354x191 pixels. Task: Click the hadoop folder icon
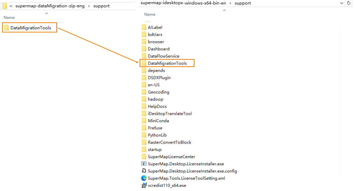pos(144,99)
